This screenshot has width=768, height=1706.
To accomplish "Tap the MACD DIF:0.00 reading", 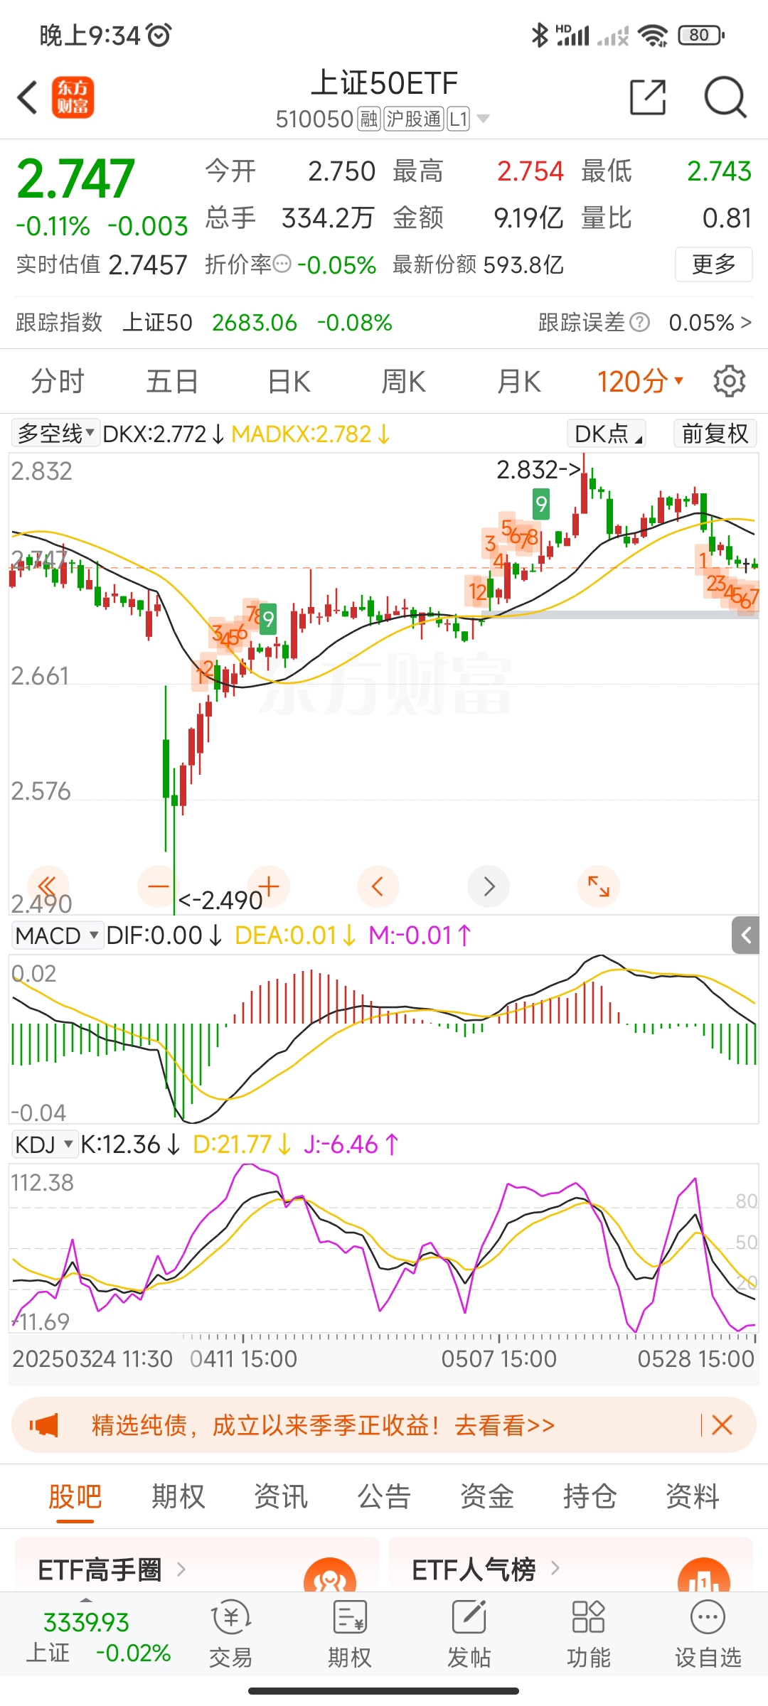I will point(164,935).
